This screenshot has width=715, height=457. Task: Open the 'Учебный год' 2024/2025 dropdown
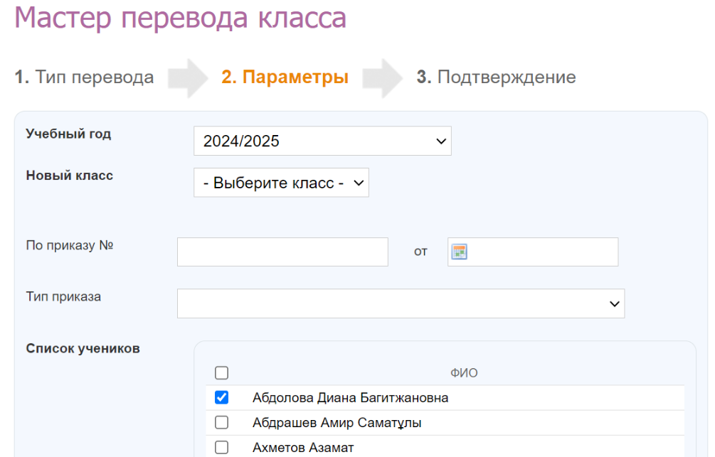pyautogui.click(x=322, y=141)
